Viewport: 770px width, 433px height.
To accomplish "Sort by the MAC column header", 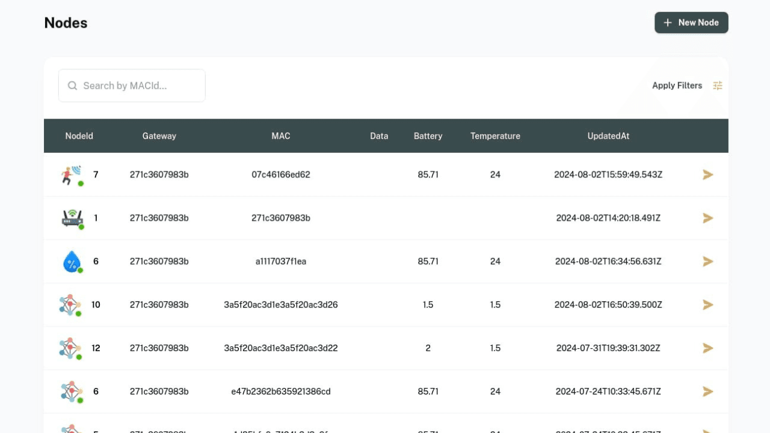I will pos(281,136).
